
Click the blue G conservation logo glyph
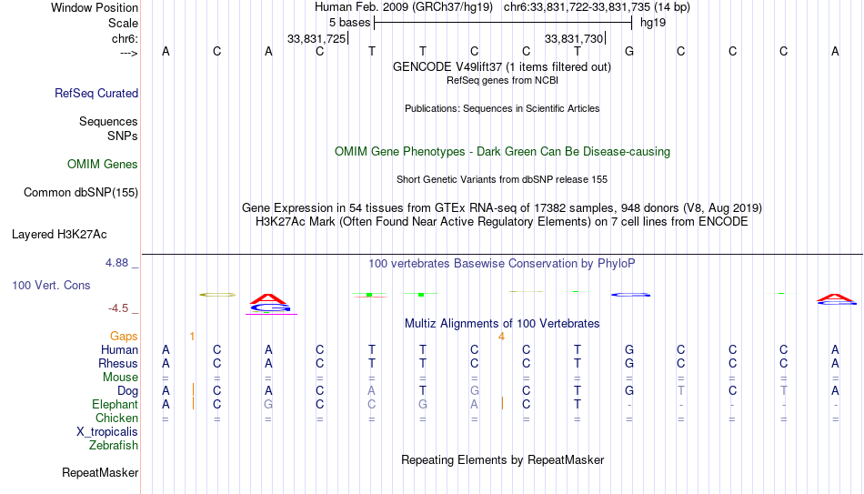point(630,295)
